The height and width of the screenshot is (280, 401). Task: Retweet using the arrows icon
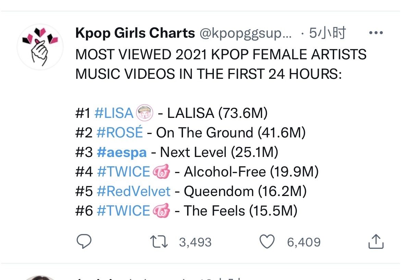tap(159, 242)
